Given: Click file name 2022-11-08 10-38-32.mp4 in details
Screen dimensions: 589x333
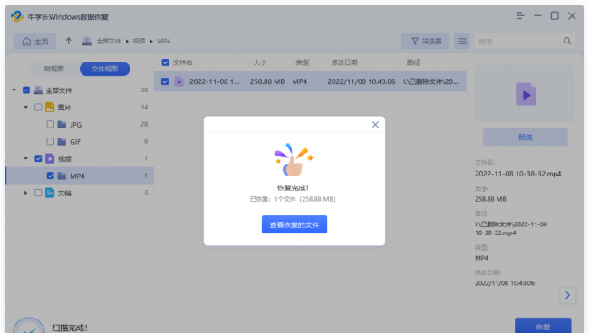Looking at the screenshot, I should (518, 174).
